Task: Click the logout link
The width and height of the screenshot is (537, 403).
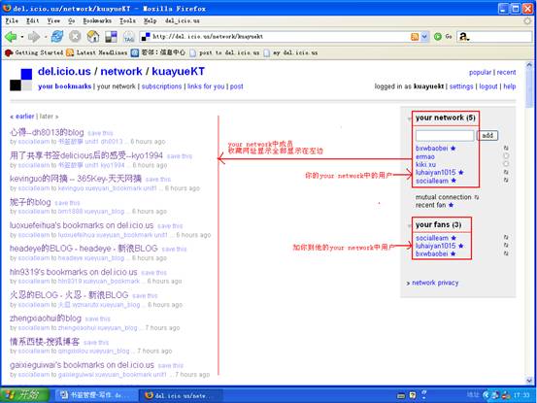Action: click(x=488, y=86)
